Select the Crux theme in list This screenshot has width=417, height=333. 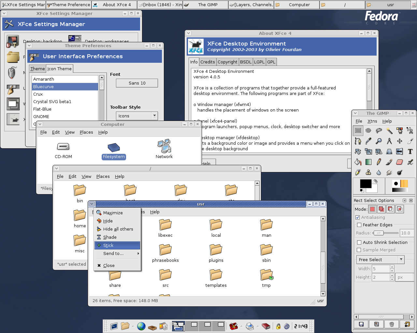tap(38, 94)
